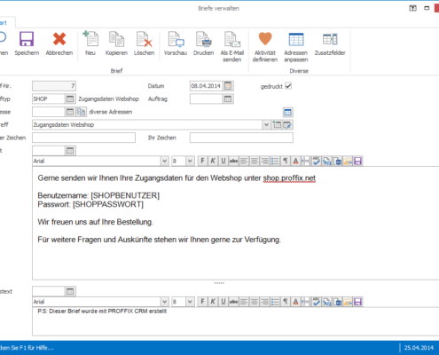
Task: Expand the Betreff dropdown with Zugangsdaten Webshop
Action: (266, 125)
